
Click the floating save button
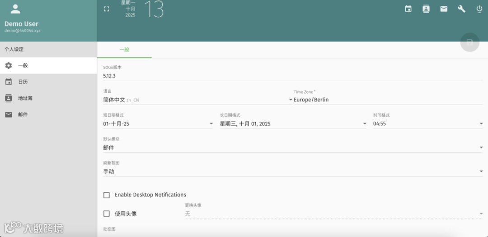pos(469,42)
